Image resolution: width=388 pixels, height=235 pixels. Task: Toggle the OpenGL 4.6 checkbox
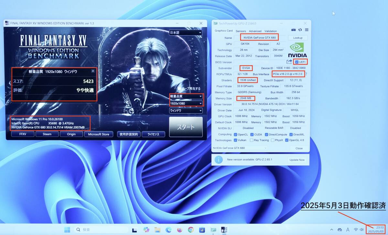(x=287, y=140)
